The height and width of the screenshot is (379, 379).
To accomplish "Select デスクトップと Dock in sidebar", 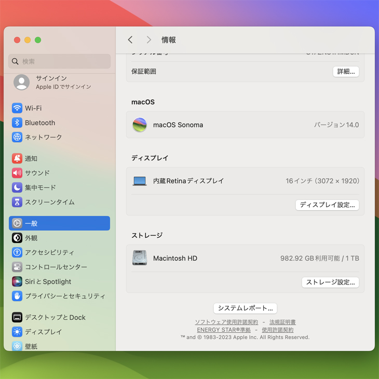I will pyautogui.click(x=55, y=317).
